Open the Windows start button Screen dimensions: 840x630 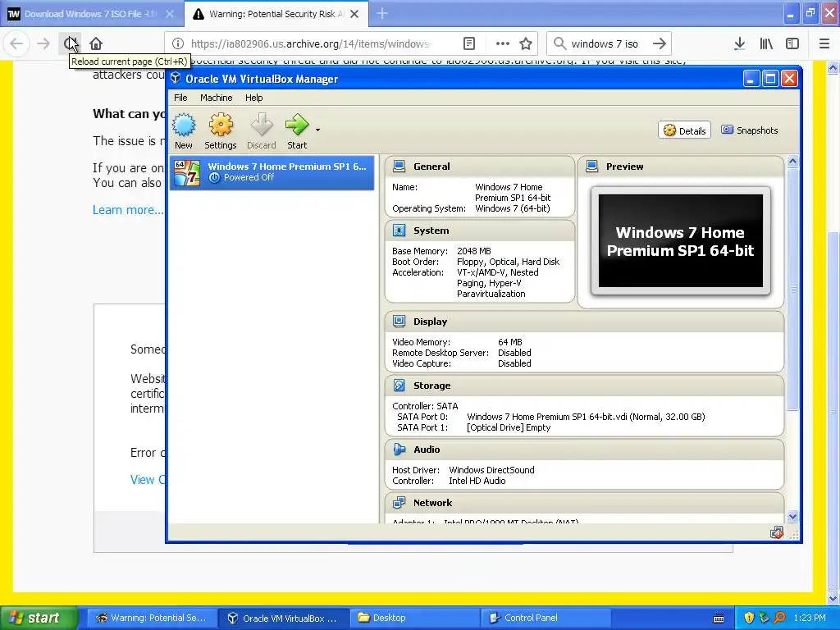click(39, 618)
